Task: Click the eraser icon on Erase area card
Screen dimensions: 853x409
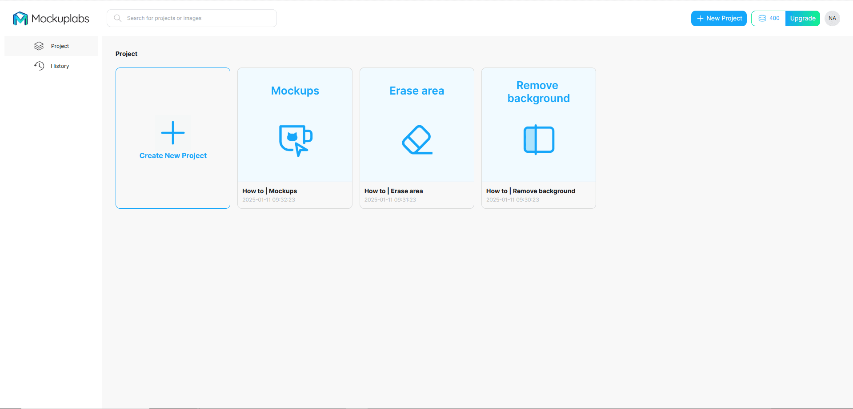Action: [417, 140]
